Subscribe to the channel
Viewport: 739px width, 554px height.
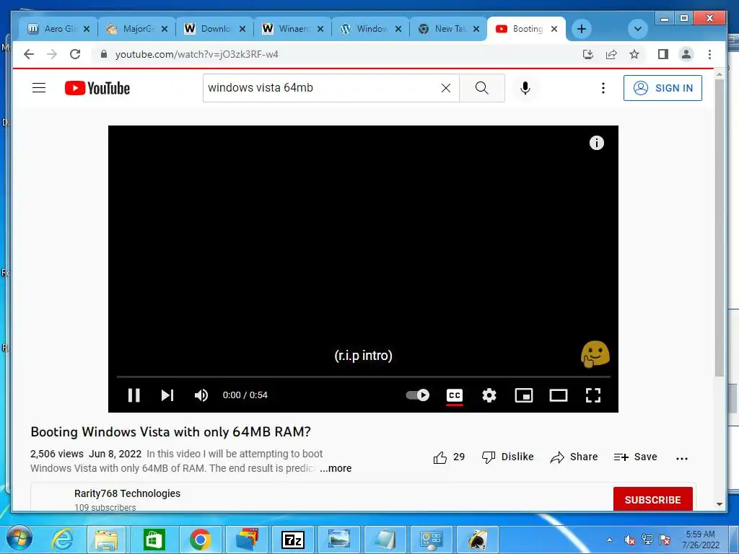click(652, 499)
